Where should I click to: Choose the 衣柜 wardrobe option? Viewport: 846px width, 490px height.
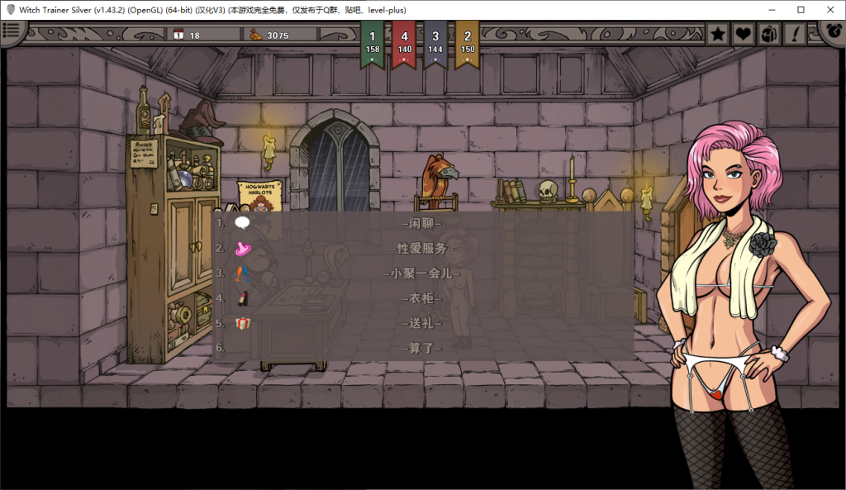click(x=421, y=298)
